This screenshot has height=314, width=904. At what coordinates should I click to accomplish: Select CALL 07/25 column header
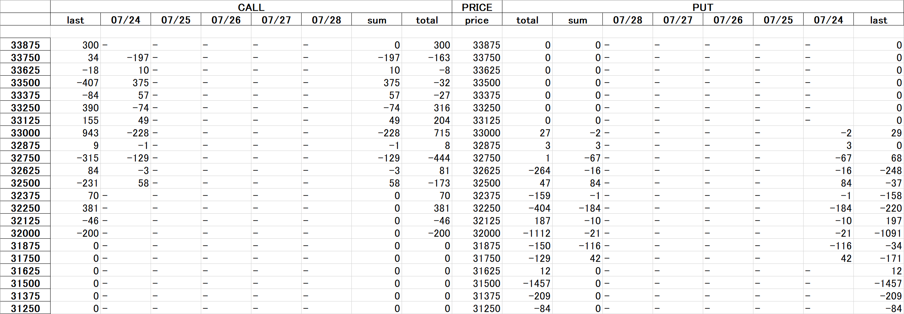click(x=176, y=20)
